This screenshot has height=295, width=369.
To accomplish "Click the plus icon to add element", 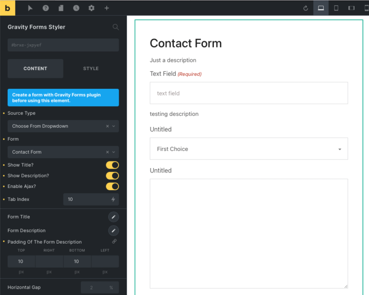I will pos(107,8).
